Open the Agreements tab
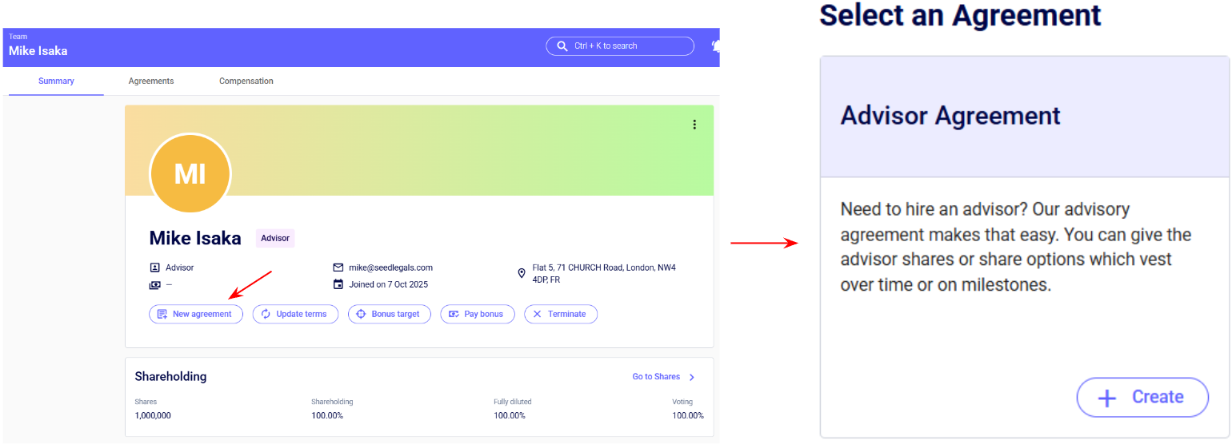The width and height of the screenshot is (1232, 444). 151,81
